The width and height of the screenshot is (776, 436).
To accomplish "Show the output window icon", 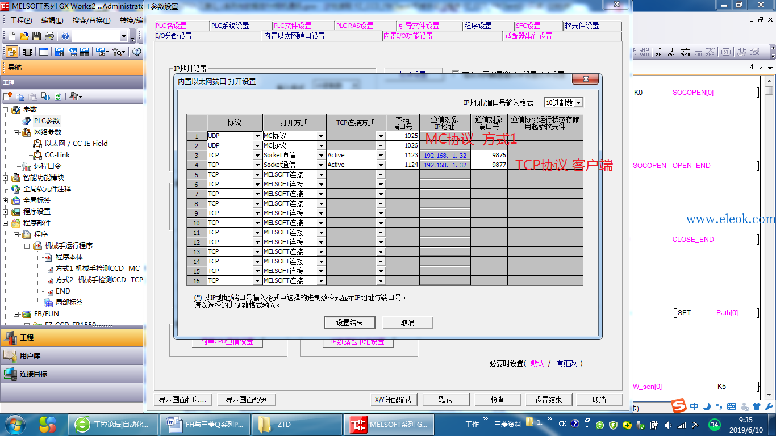I will click(x=44, y=52).
